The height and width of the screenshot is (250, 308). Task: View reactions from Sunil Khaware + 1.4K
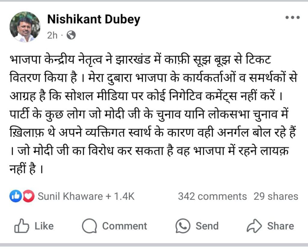click(x=86, y=196)
